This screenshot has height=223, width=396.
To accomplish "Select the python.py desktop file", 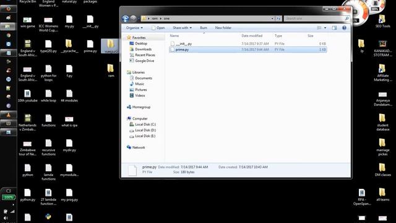I will pyautogui.click(x=27, y=195).
